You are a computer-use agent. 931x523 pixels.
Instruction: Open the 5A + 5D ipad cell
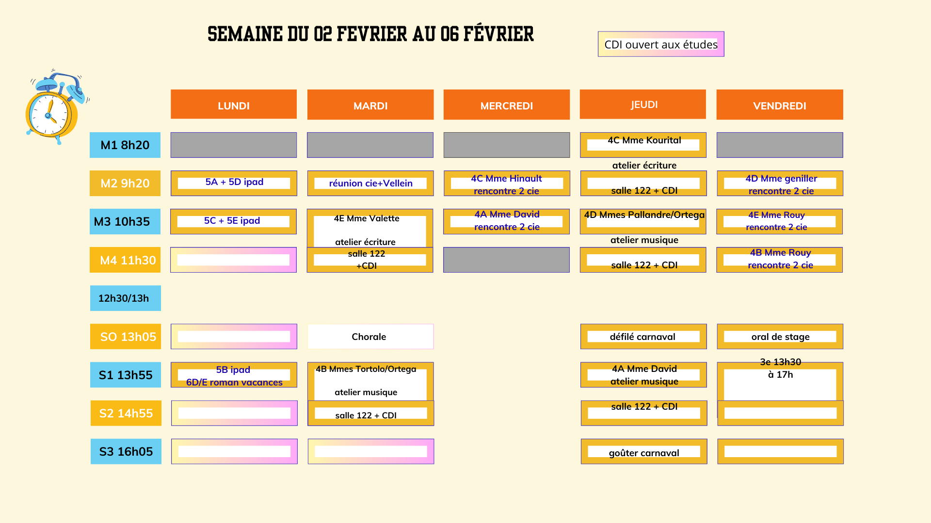click(x=234, y=183)
